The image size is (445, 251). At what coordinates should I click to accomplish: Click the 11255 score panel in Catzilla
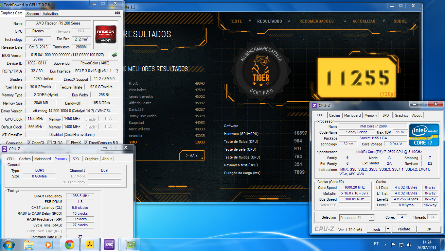357,78
